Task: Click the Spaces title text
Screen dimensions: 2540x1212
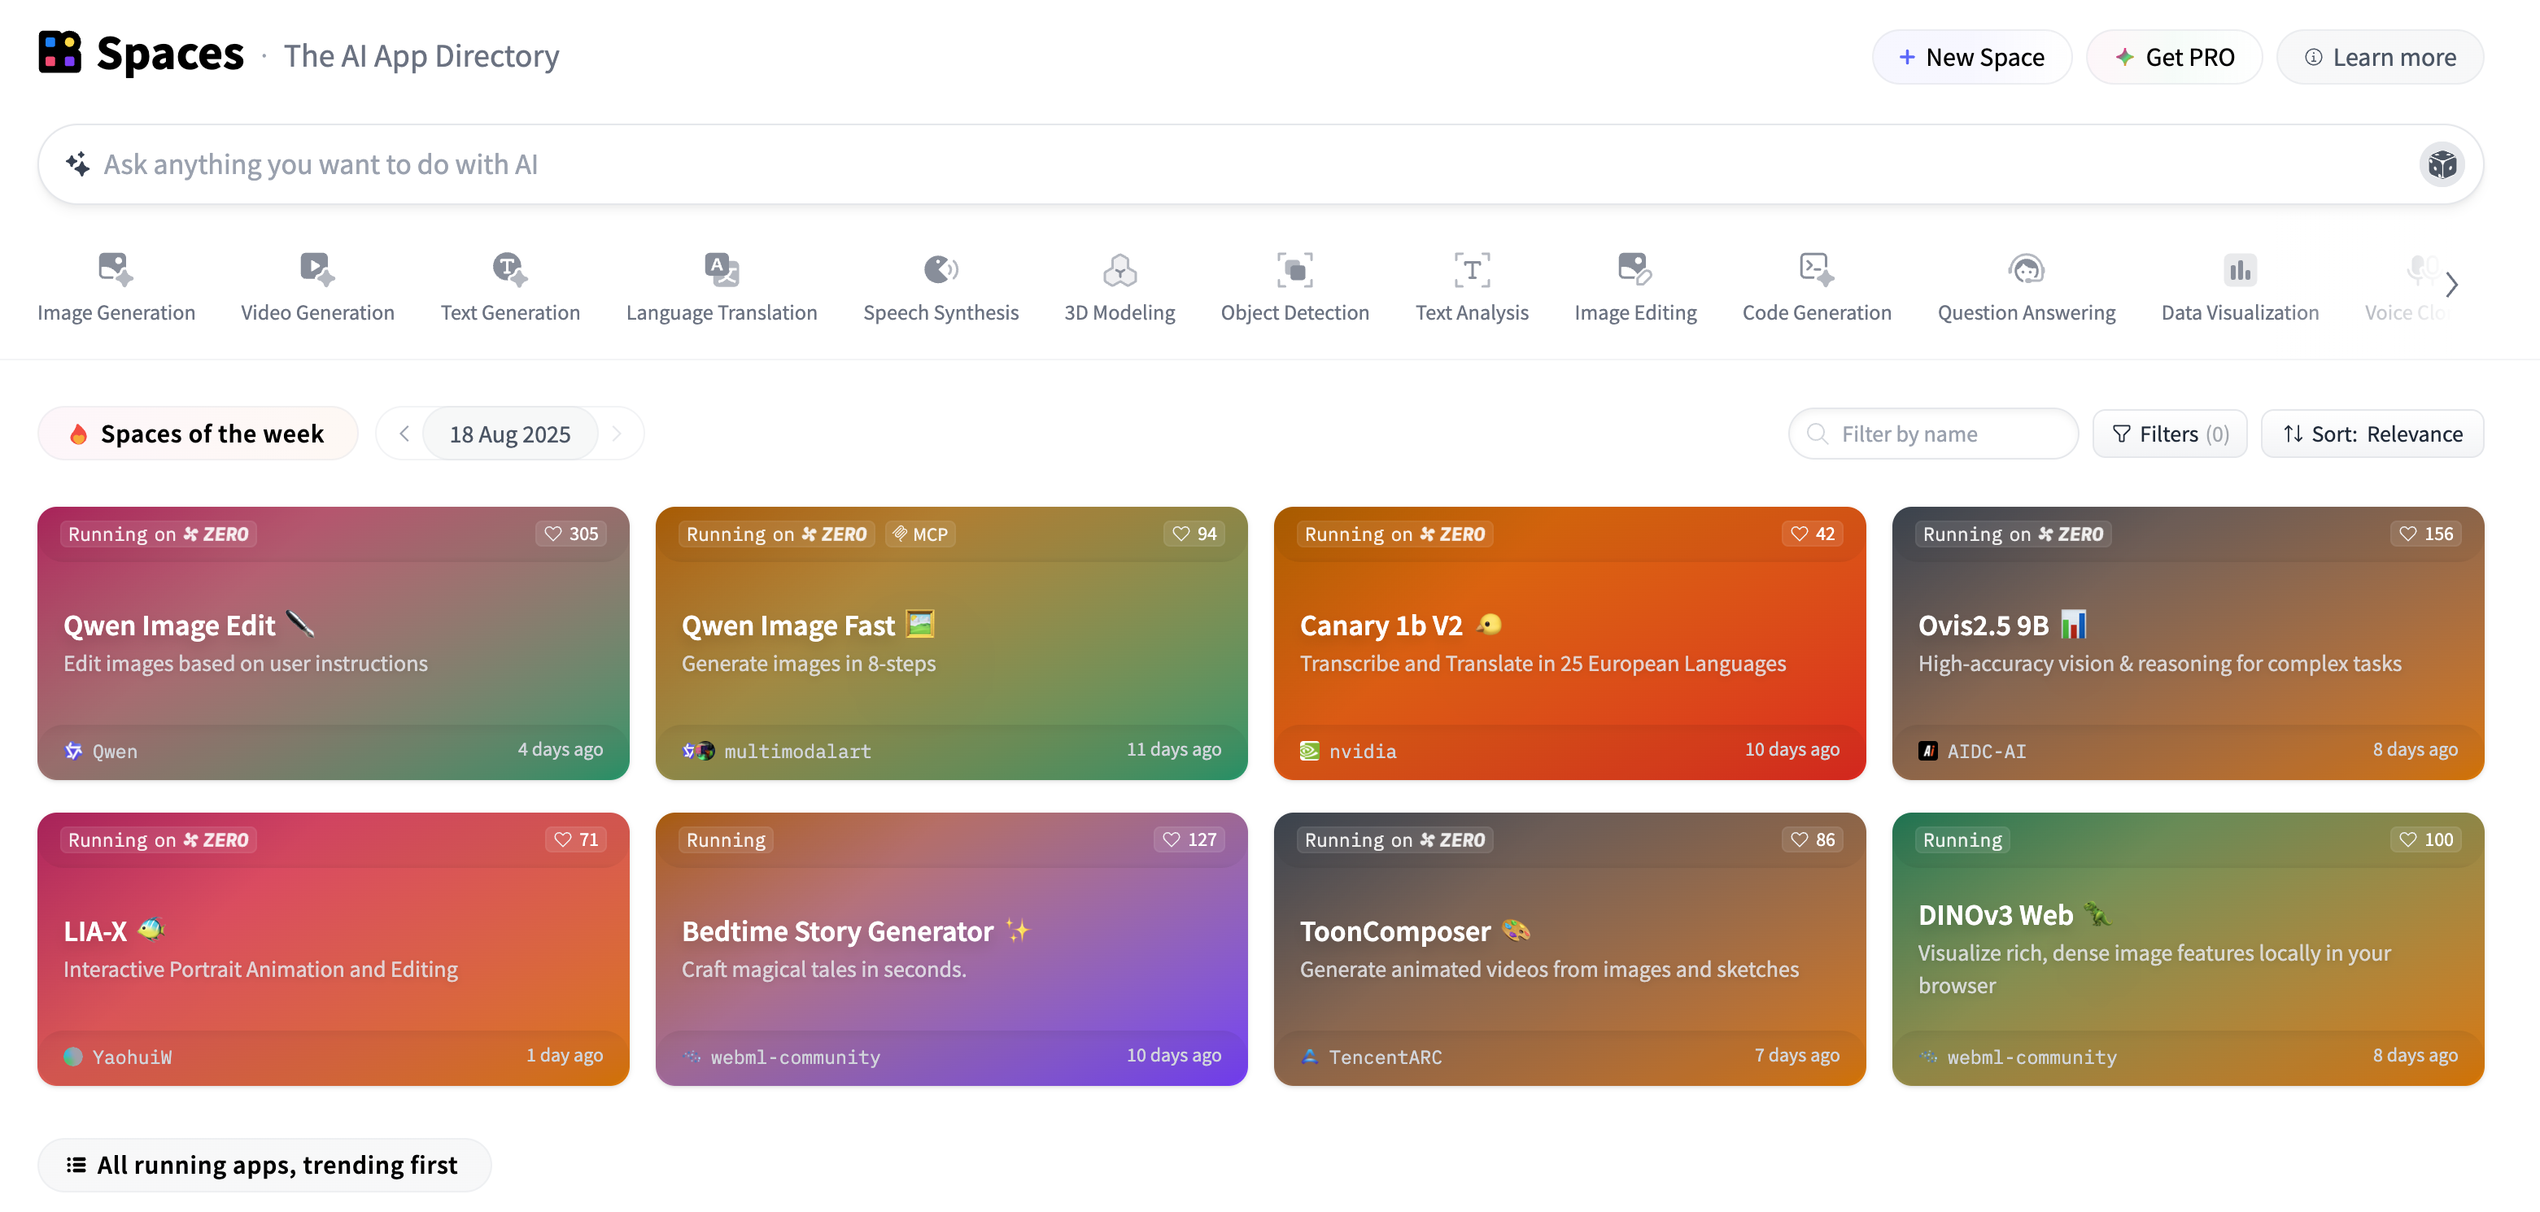Action: pos(169,53)
